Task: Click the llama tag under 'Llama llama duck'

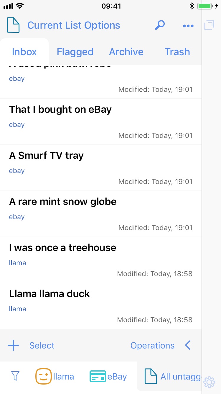Action: [x=17, y=309]
